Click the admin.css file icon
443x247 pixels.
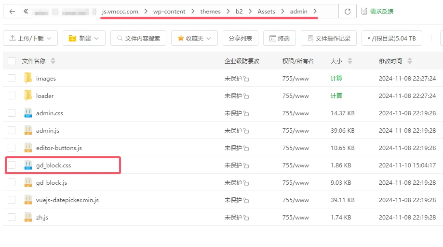(28, 113)
